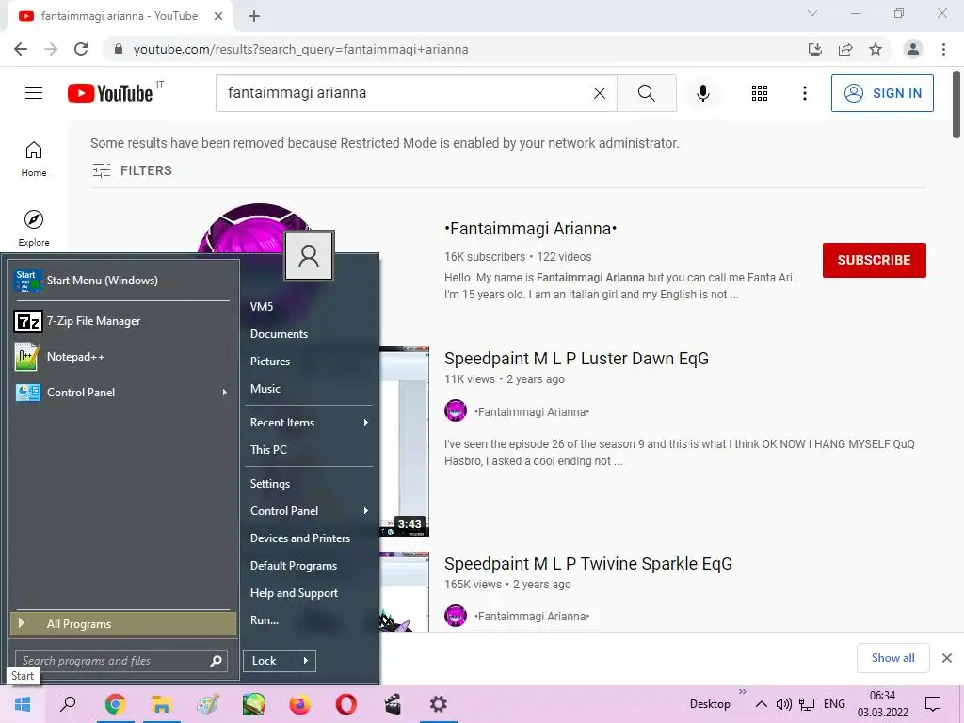Click the browser address bar

(455, 49)
